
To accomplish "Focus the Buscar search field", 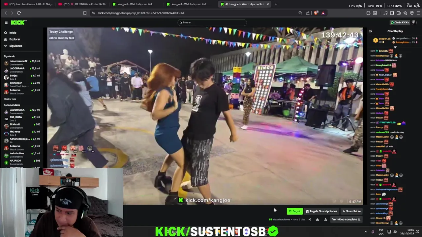I will tap(212, 22).
